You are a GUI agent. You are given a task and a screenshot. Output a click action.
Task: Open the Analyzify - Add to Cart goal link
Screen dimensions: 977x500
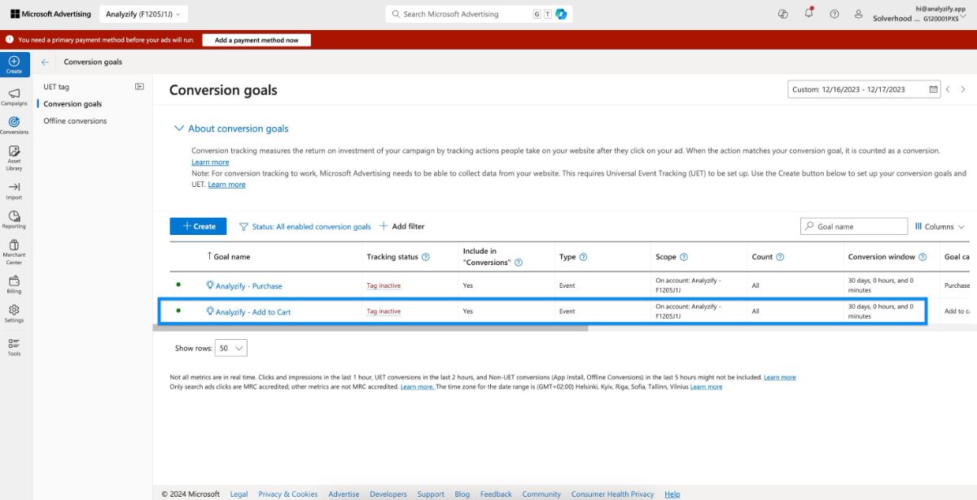click(x=253, y=312)
